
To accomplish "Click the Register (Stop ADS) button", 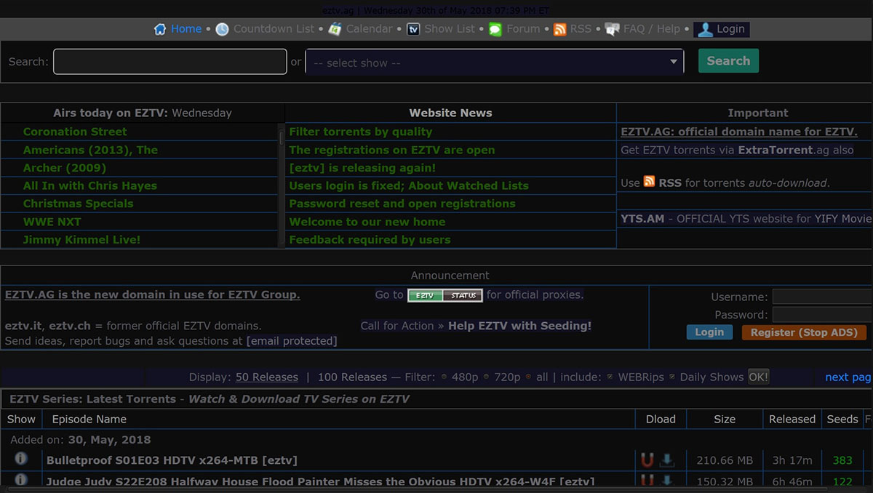I will point(804,332).
